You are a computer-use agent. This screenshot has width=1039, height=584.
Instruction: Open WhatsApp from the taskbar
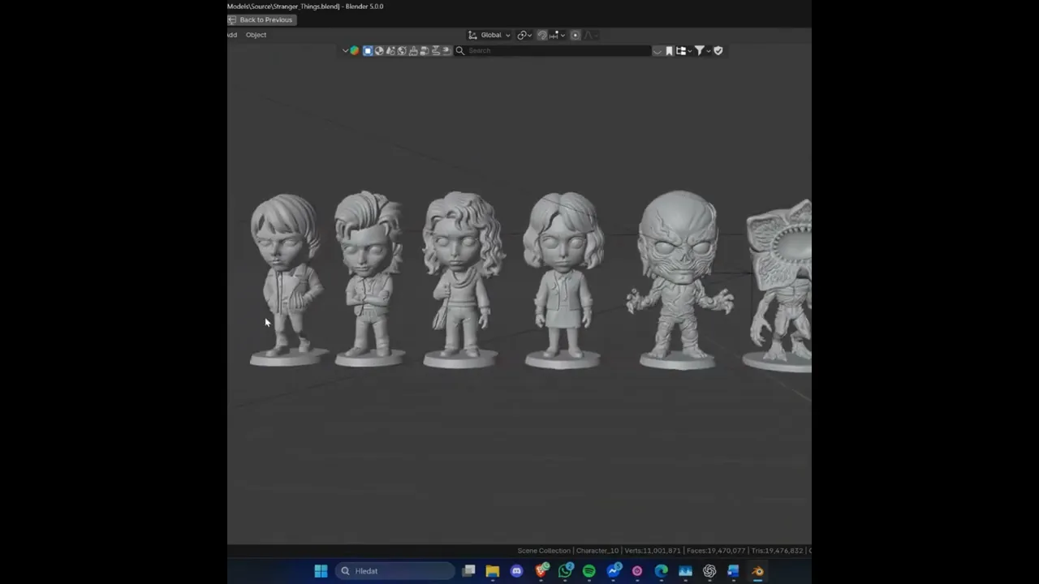point(565,571)
